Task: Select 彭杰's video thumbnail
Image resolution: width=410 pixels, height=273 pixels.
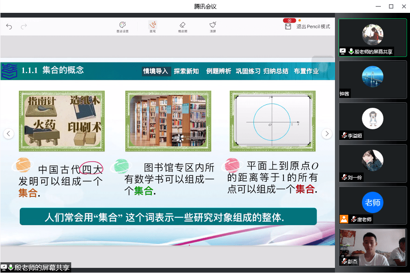Action: pos(372,247)
